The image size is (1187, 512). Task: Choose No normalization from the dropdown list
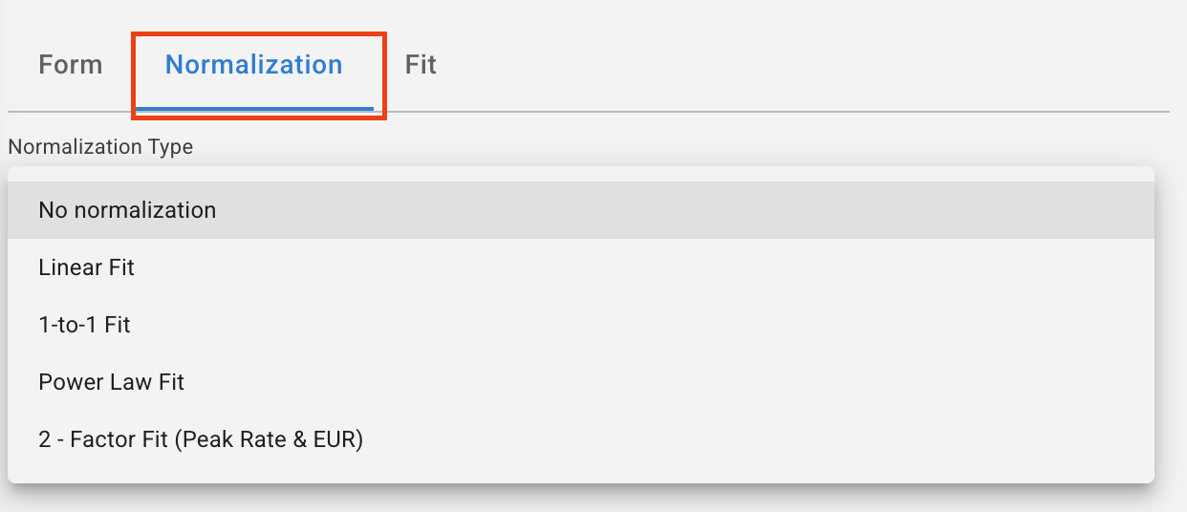tap(127, 210)
